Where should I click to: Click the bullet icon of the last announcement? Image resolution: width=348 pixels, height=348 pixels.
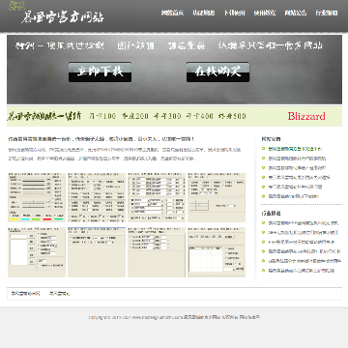(264, 196)
